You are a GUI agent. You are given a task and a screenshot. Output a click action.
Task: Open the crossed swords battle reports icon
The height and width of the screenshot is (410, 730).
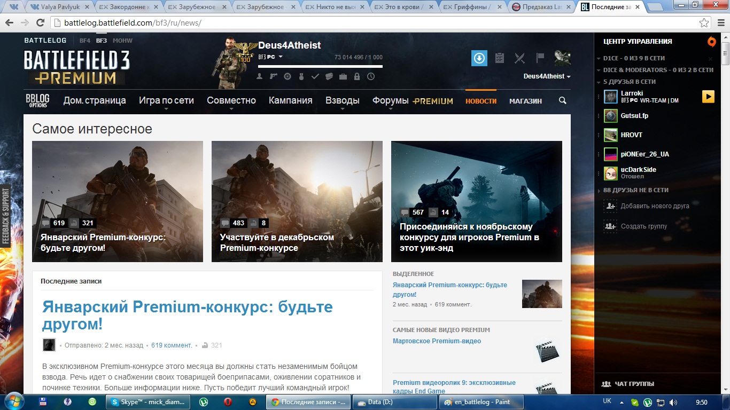(519, 58)
